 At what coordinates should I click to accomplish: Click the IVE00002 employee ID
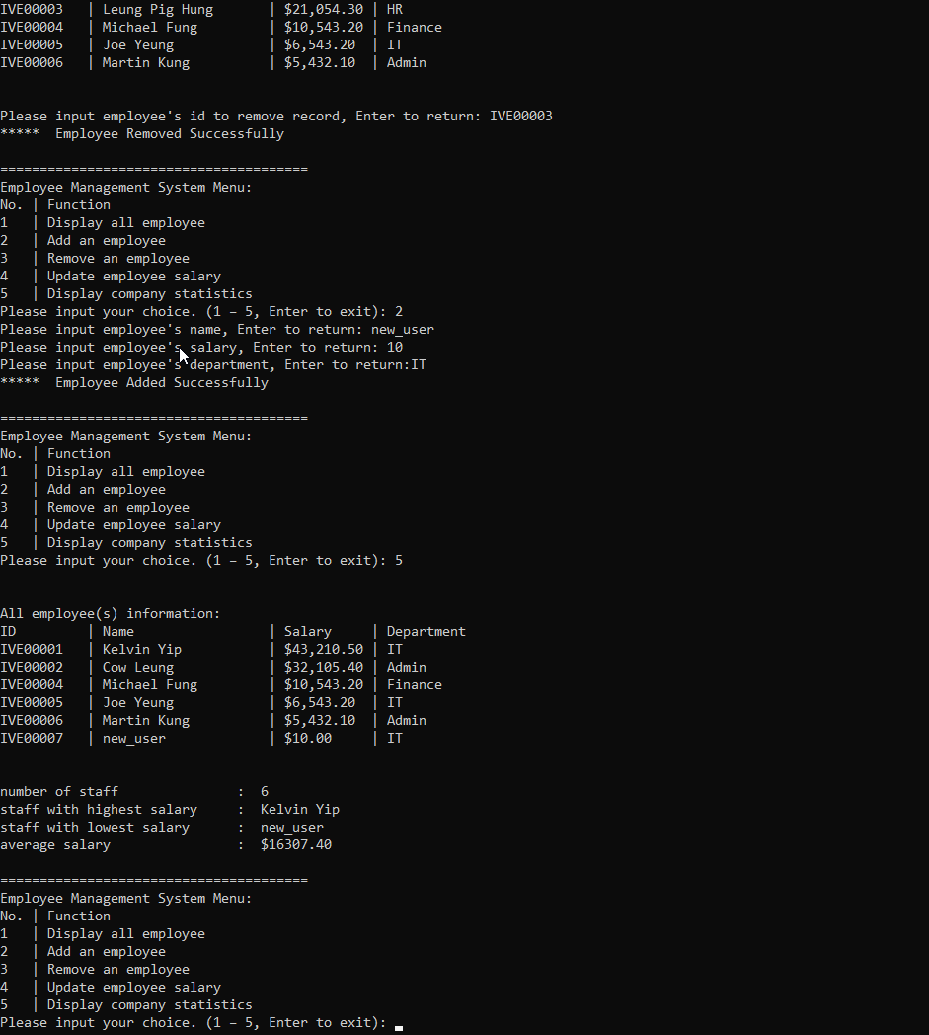coord(32,668)
